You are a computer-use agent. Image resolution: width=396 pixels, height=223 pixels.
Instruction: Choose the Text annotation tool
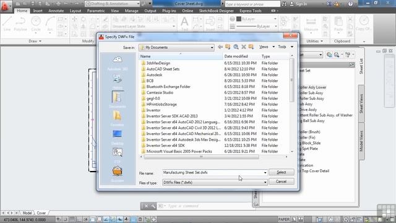coord(184,24)
